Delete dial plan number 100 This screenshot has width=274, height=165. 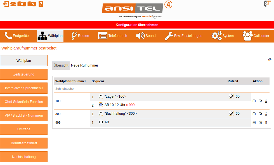point(266,101)
